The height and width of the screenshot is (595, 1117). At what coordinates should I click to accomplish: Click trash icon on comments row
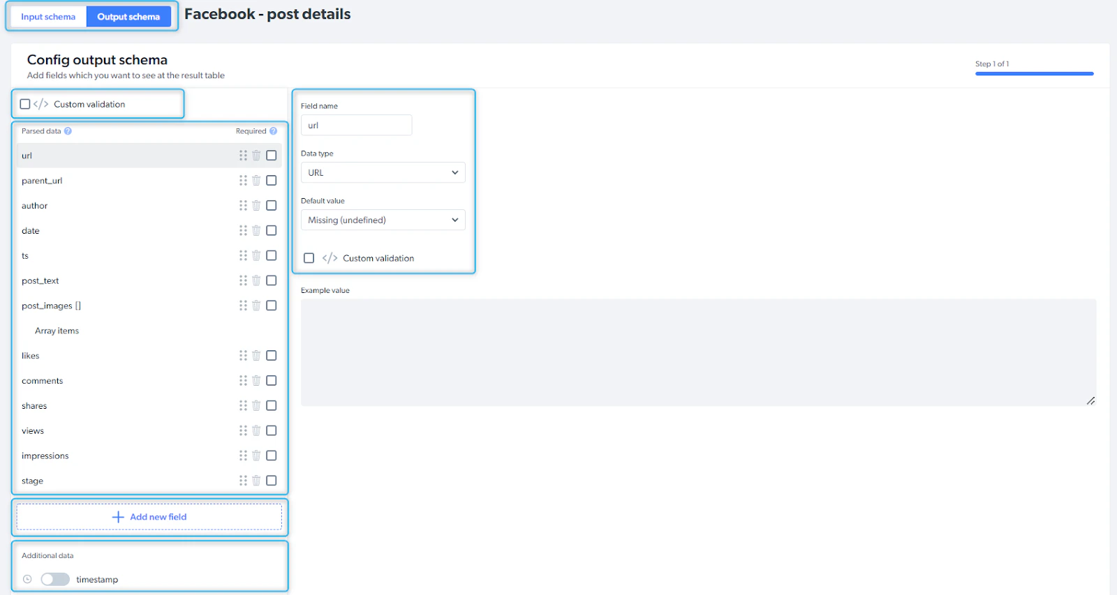[256, 381]
